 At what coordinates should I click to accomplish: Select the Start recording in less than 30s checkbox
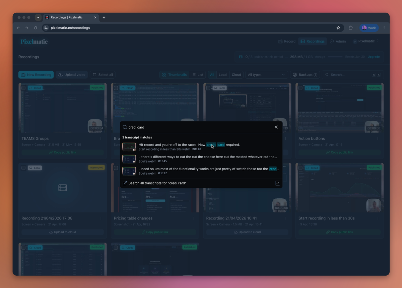point(300,168)
